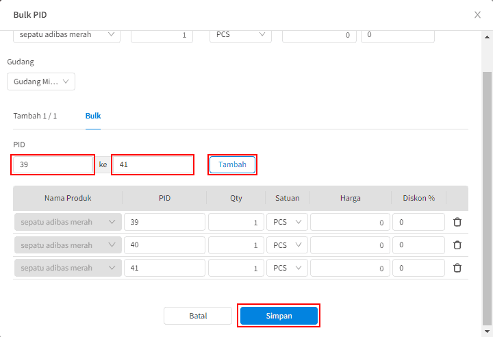Open product dropdown in PID 41 row
The height and width of the screenshot is (337, 493).
point(68,268)
